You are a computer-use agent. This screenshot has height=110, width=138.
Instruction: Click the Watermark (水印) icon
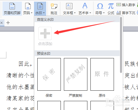40,6
